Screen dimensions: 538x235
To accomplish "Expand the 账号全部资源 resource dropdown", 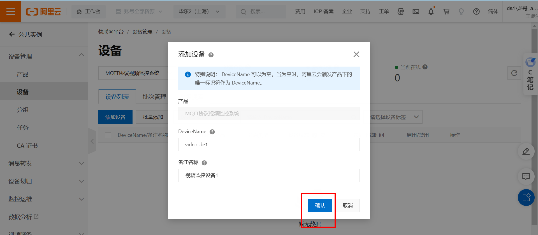I will pyautogui.click(x=139, y=11).
